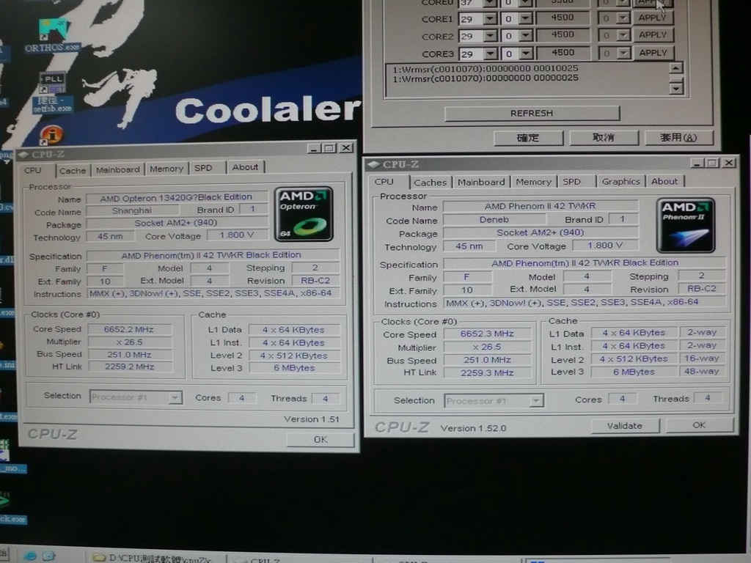Click AMD Phenom II logo in right CPU-Z
Viewport: 751px width, 563px height.
(686, 226)
